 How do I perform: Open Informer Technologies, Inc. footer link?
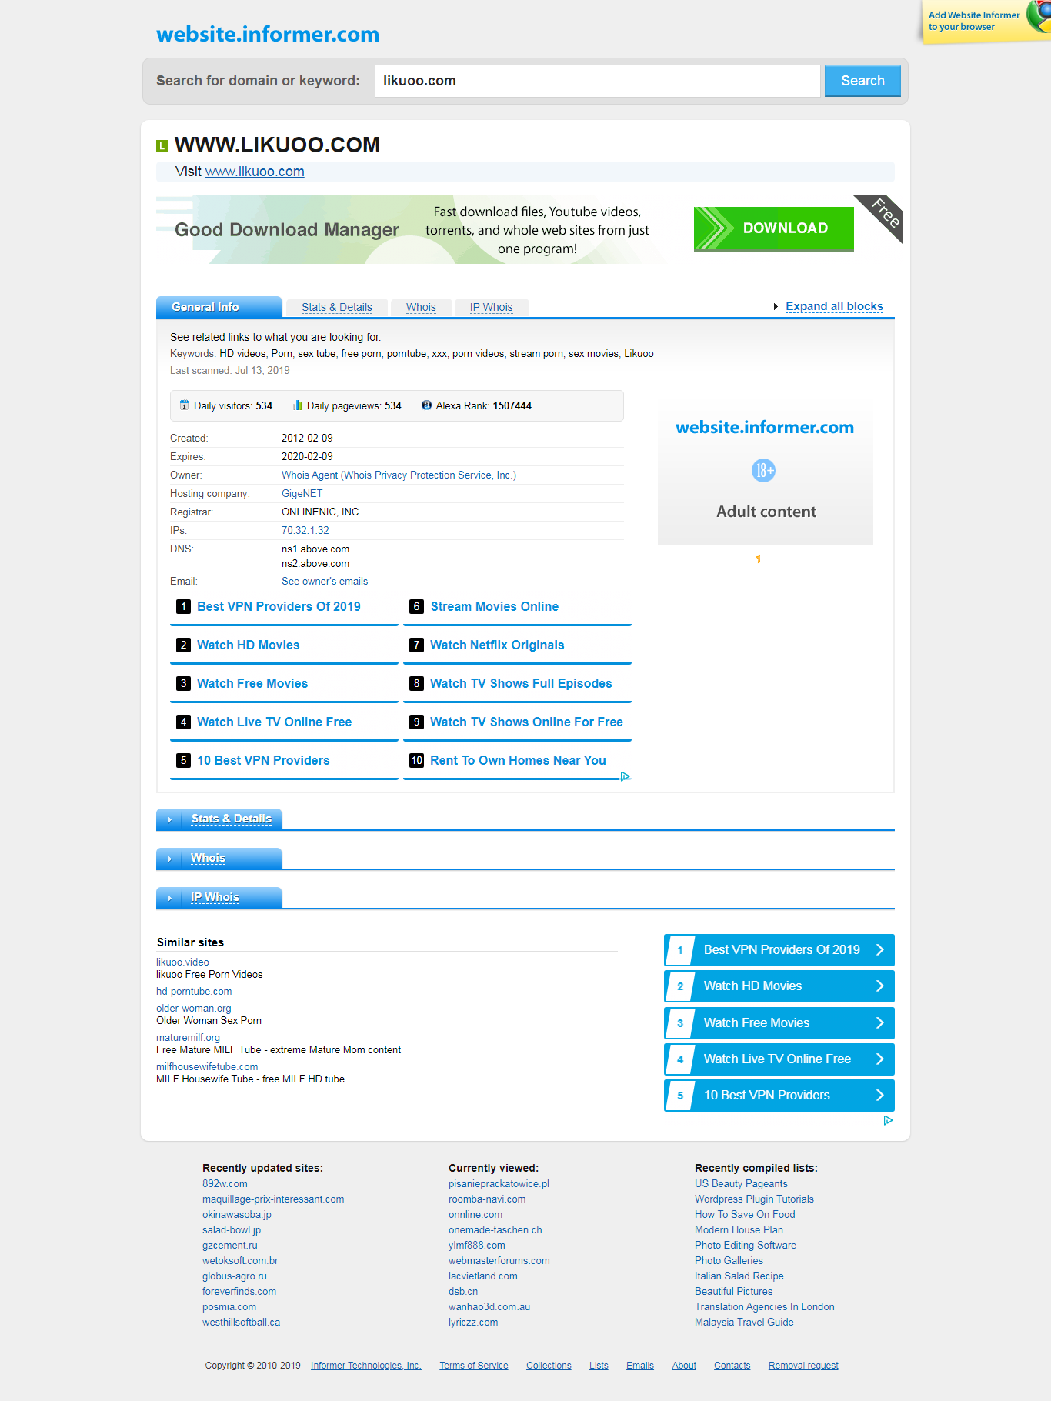(x=366, y=1366)
